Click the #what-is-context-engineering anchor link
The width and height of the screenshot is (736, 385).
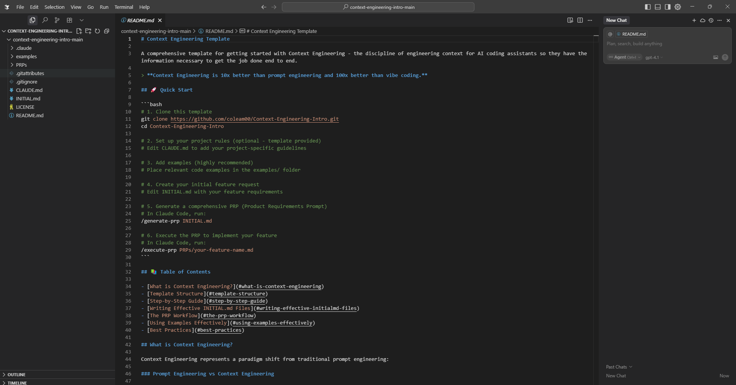[280, 286]
